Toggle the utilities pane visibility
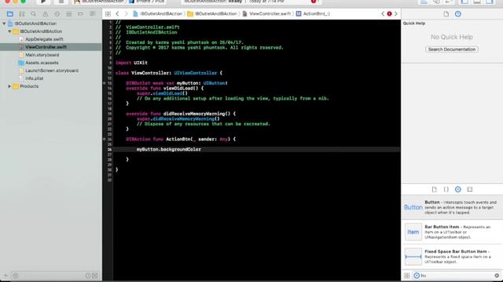The height and width of the screenshot is (282, 503). (490, 2)
